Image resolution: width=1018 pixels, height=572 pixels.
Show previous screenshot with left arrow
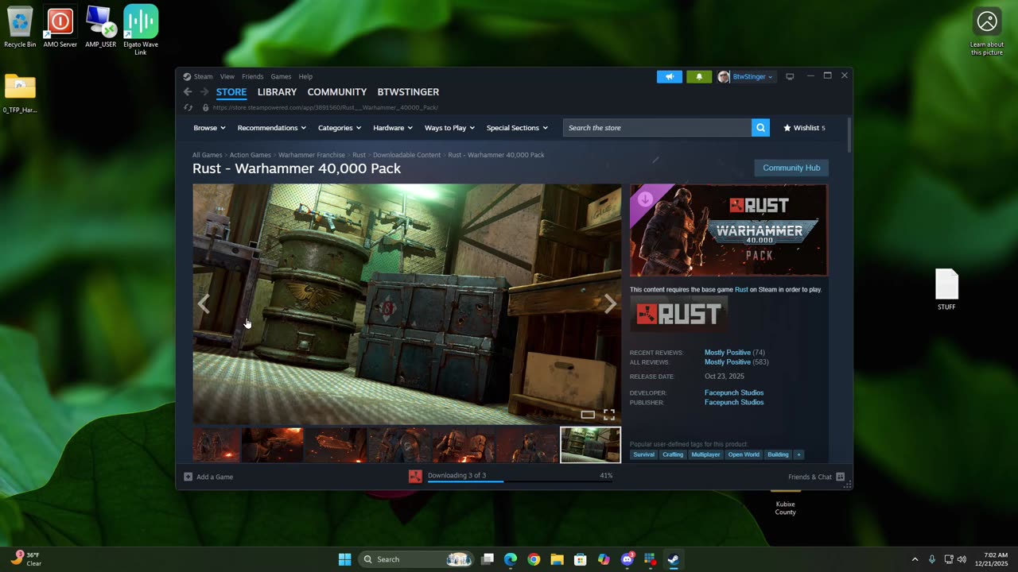coord(204,304)
